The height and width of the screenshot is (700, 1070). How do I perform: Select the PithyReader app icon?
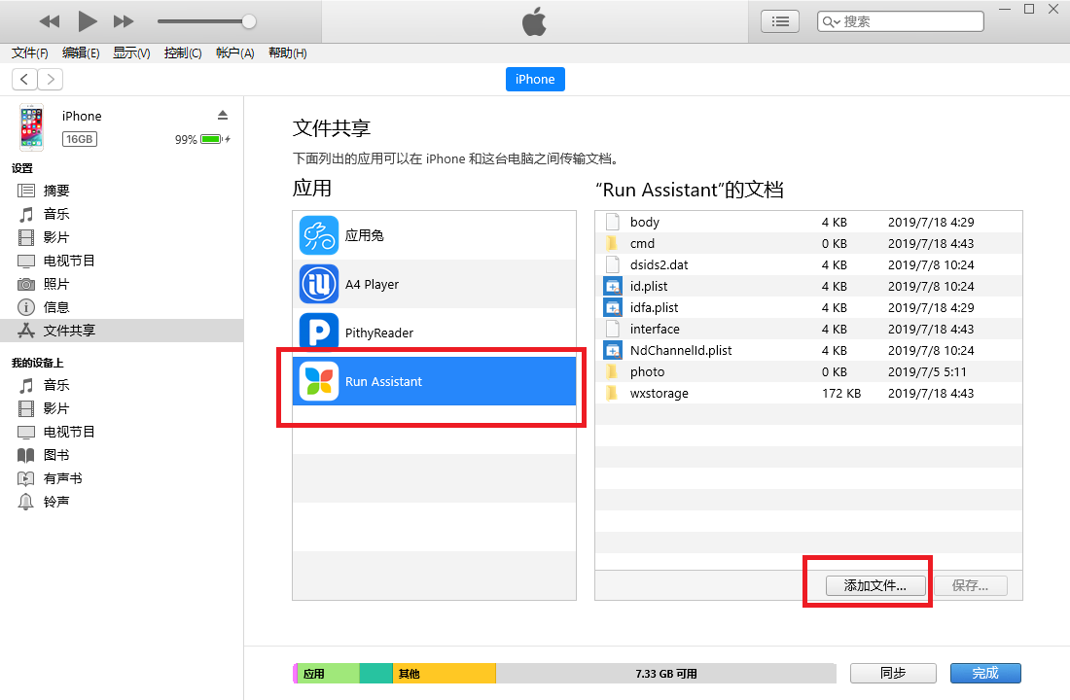tap(319, 332)
